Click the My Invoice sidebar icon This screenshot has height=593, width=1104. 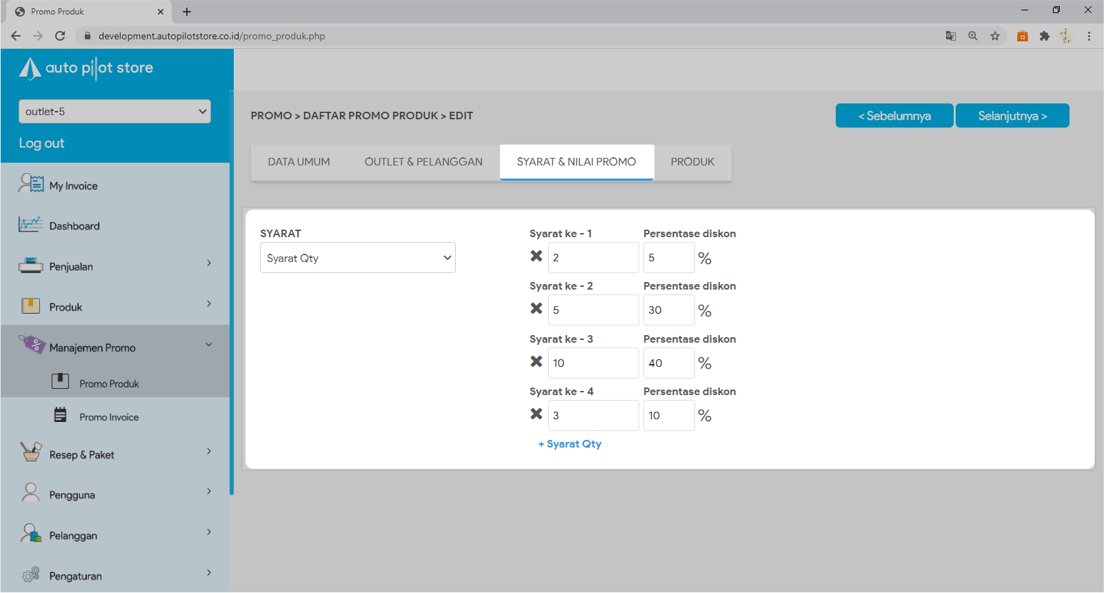[x=31, y=184]
